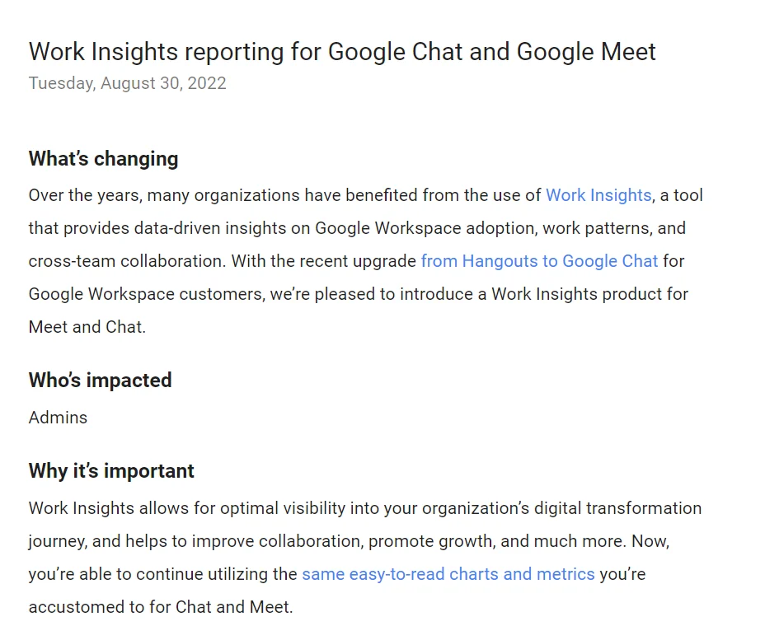Image resolution: width=765 pixels, height=640 pixels.
Task: Open the Work Insights hyperlink
Action: 598,195
